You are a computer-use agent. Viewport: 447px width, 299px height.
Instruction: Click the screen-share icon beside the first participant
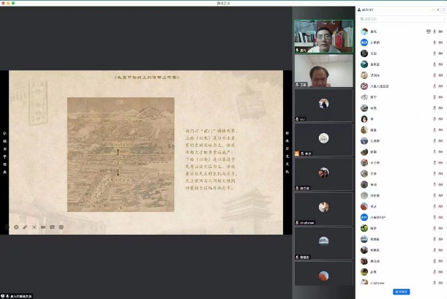pyautogui.click(x=429, y=31)
